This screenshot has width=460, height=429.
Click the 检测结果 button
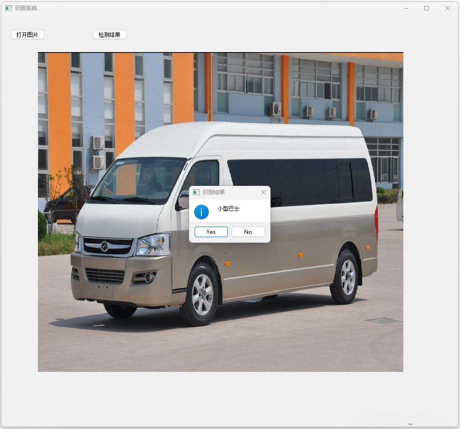click(110, 35)
